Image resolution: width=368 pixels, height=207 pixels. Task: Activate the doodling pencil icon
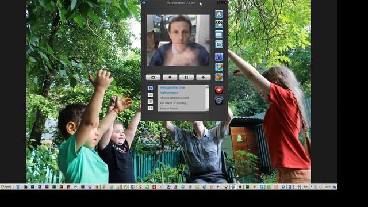pos(219,67)
